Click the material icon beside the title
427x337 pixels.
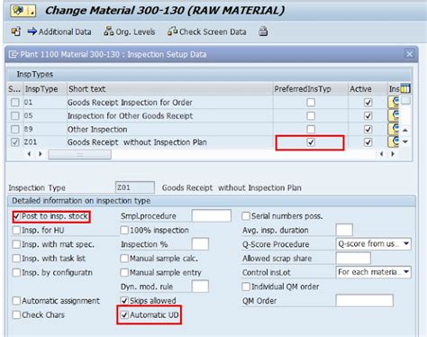[23, 11]
